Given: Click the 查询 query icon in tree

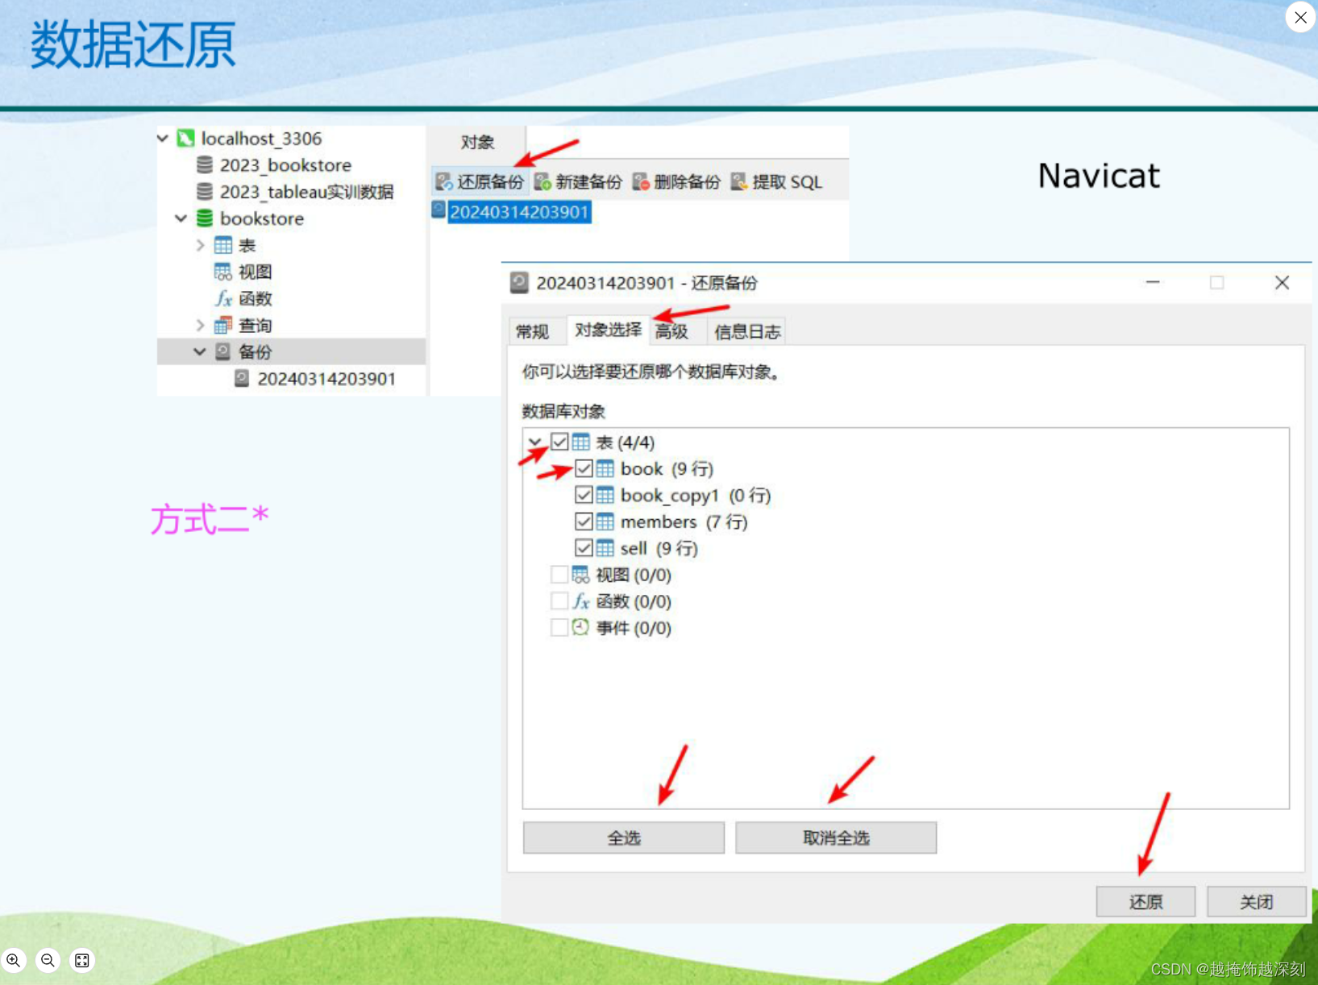Looking at the screenshot, I should tap(223, 325).
